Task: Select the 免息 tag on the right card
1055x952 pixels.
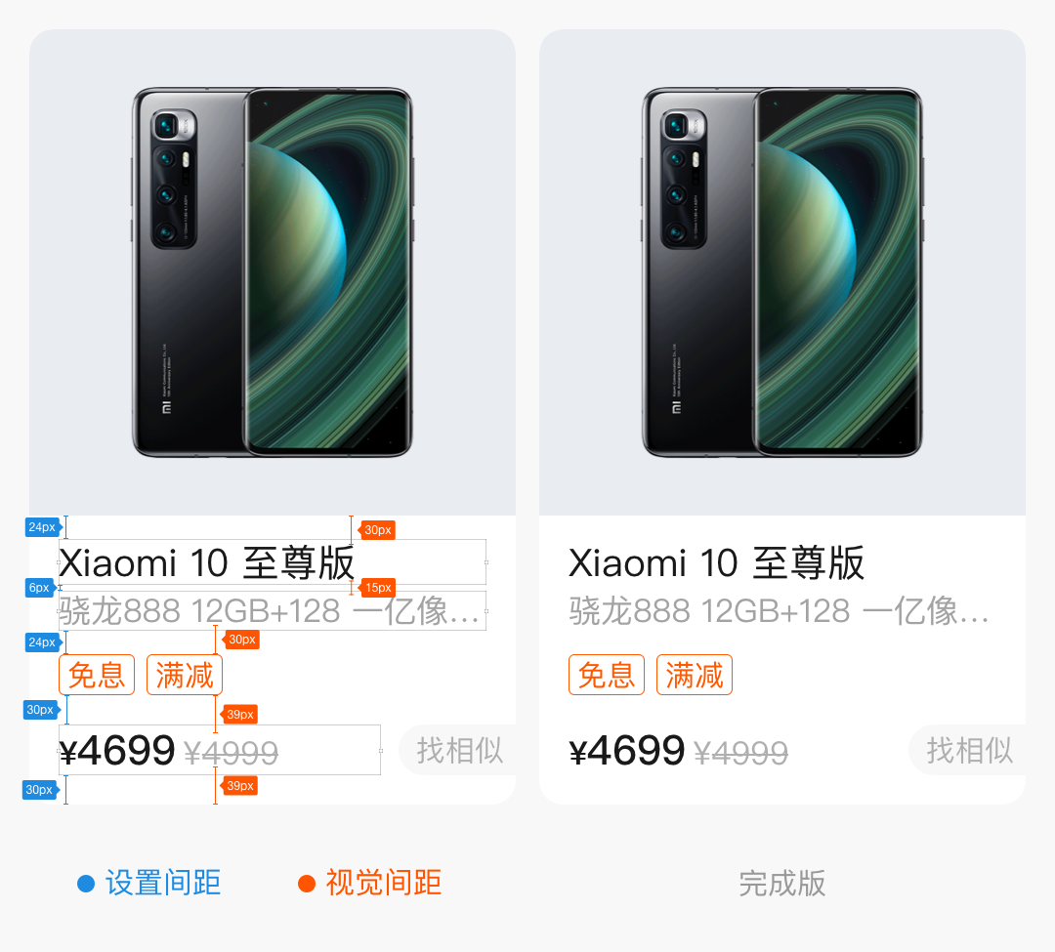Action: (607, 675)
